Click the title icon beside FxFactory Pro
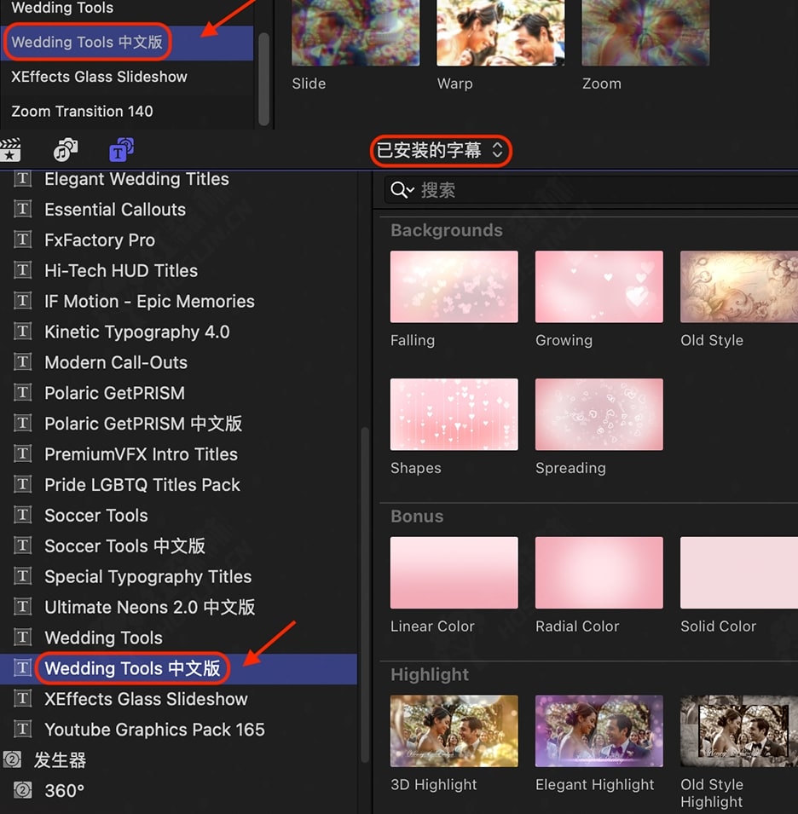Image resolution: width=798 pixels, height=814 pixels. 22,240
